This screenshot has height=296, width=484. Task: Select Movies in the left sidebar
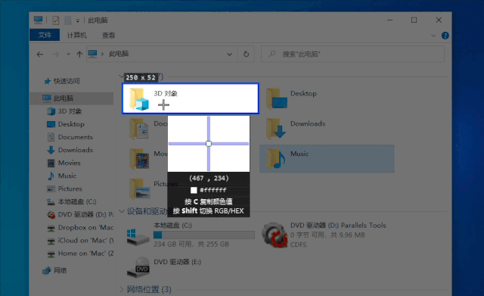click(69, 163)
